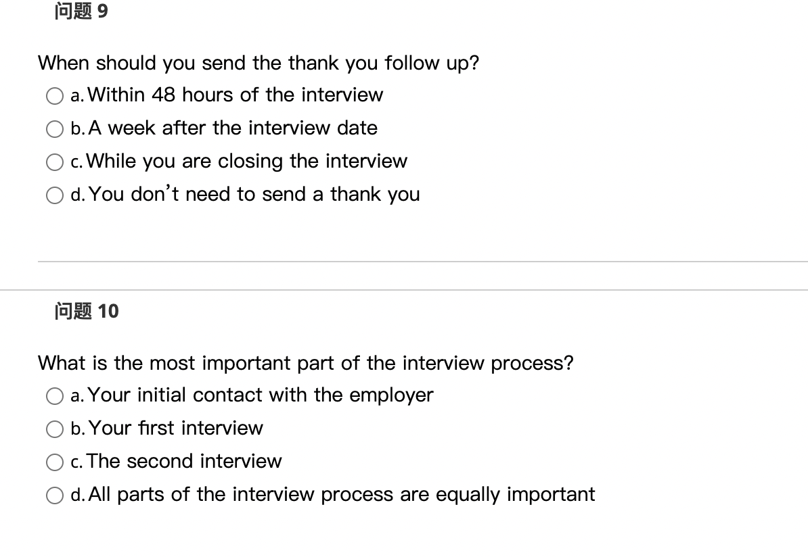
Task: Pick radio button for 'The second interview'
Action: [55, 462]
